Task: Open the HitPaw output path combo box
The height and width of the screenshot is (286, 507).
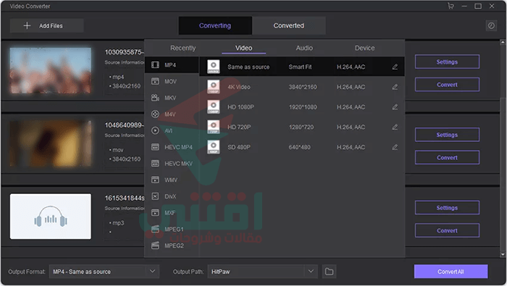Action: (x=262, y=272)
